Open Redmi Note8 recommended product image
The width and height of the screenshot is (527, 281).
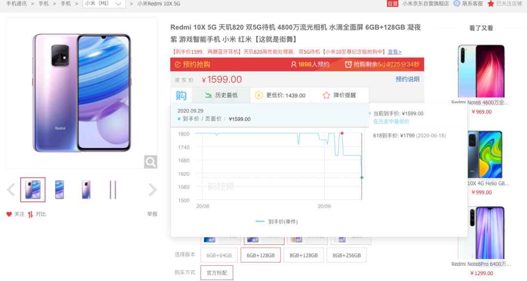(481, 71)
